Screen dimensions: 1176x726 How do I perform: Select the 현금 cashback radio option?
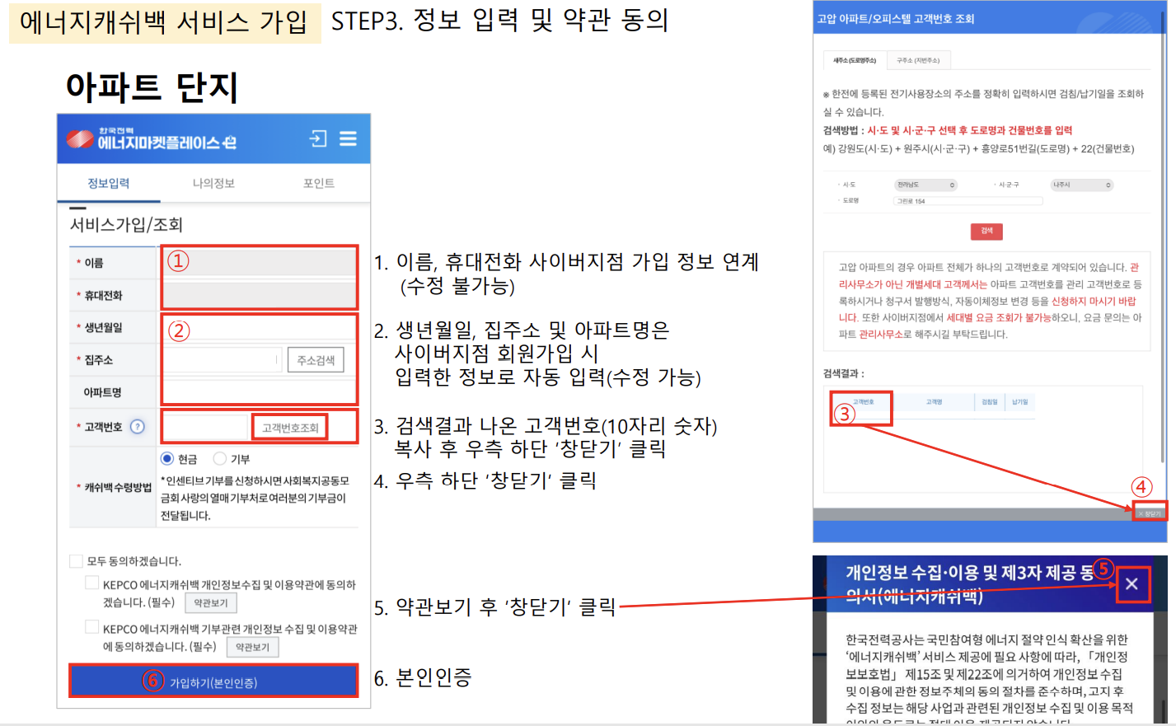pos(167,459)
